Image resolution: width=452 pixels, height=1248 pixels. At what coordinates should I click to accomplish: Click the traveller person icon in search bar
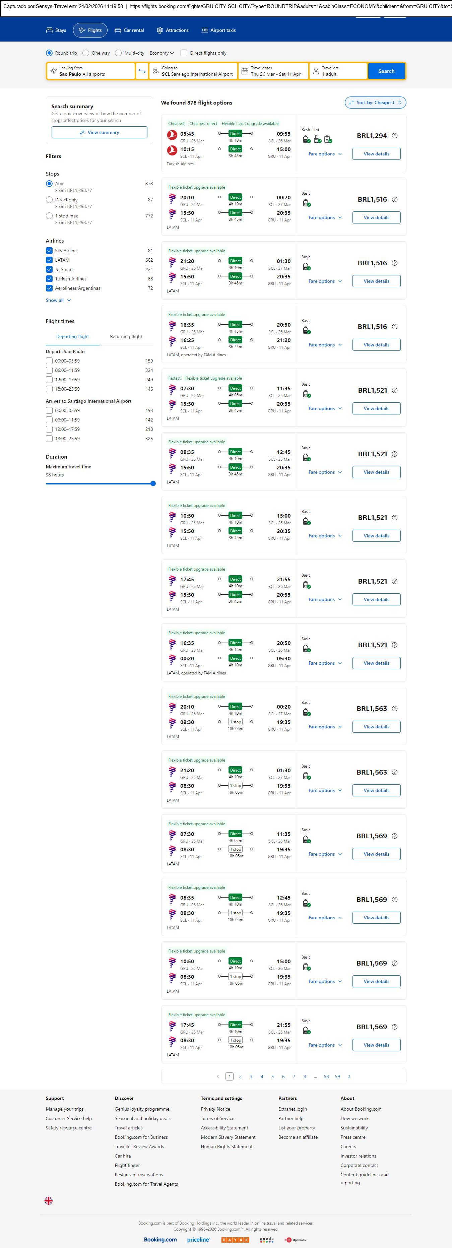click(x=316, y=71)
